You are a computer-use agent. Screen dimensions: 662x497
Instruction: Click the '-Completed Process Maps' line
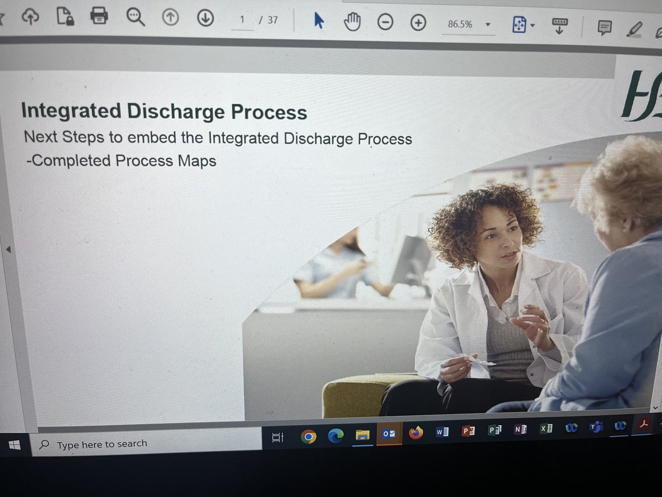121,161
